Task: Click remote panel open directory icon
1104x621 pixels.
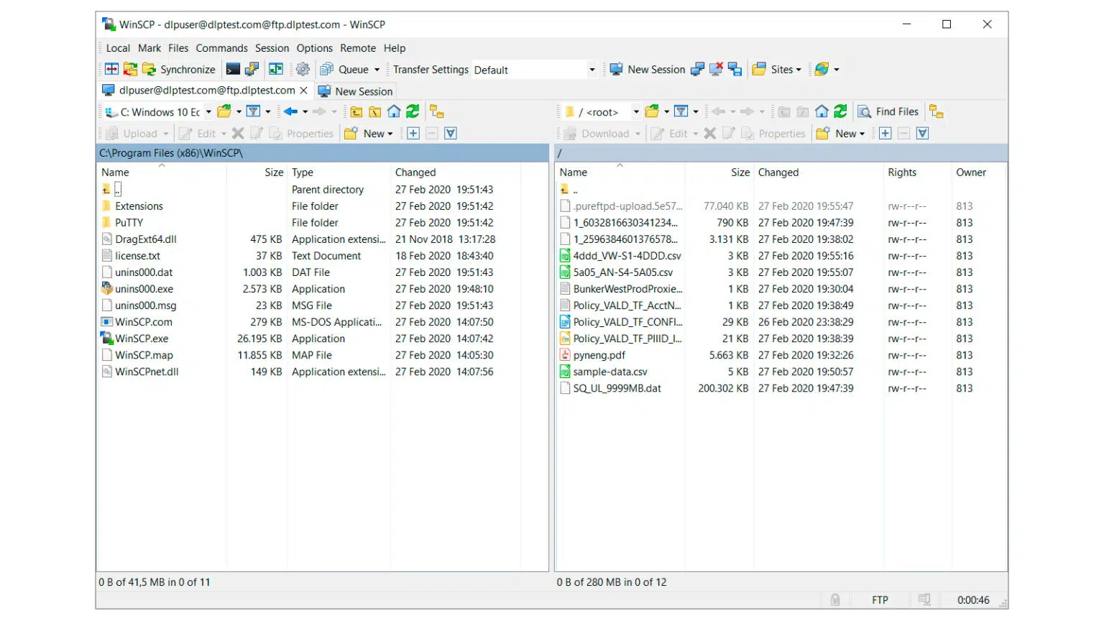Action: click(653, 112)
